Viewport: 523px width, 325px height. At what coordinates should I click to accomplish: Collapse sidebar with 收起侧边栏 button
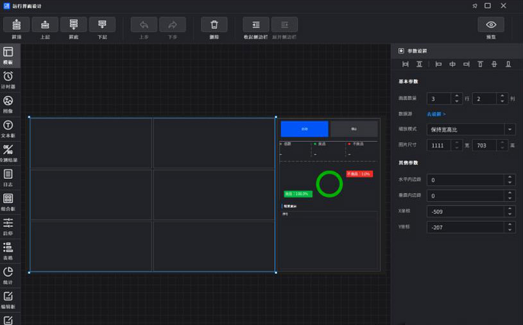click(255, 25)
